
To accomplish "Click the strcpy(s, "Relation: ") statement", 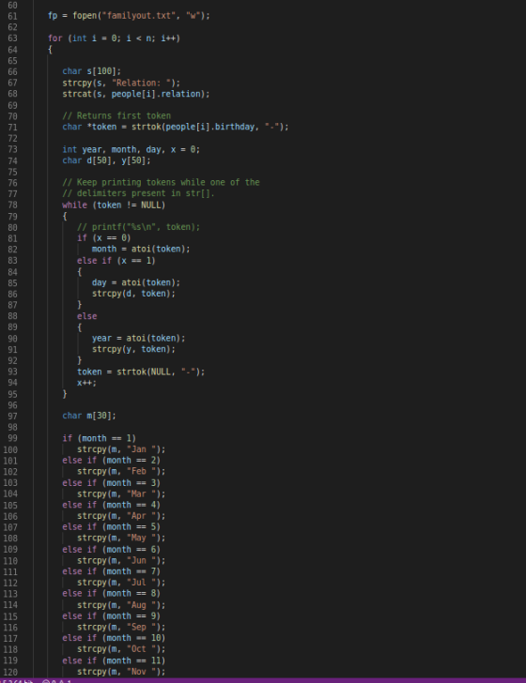I will [121, 83].
